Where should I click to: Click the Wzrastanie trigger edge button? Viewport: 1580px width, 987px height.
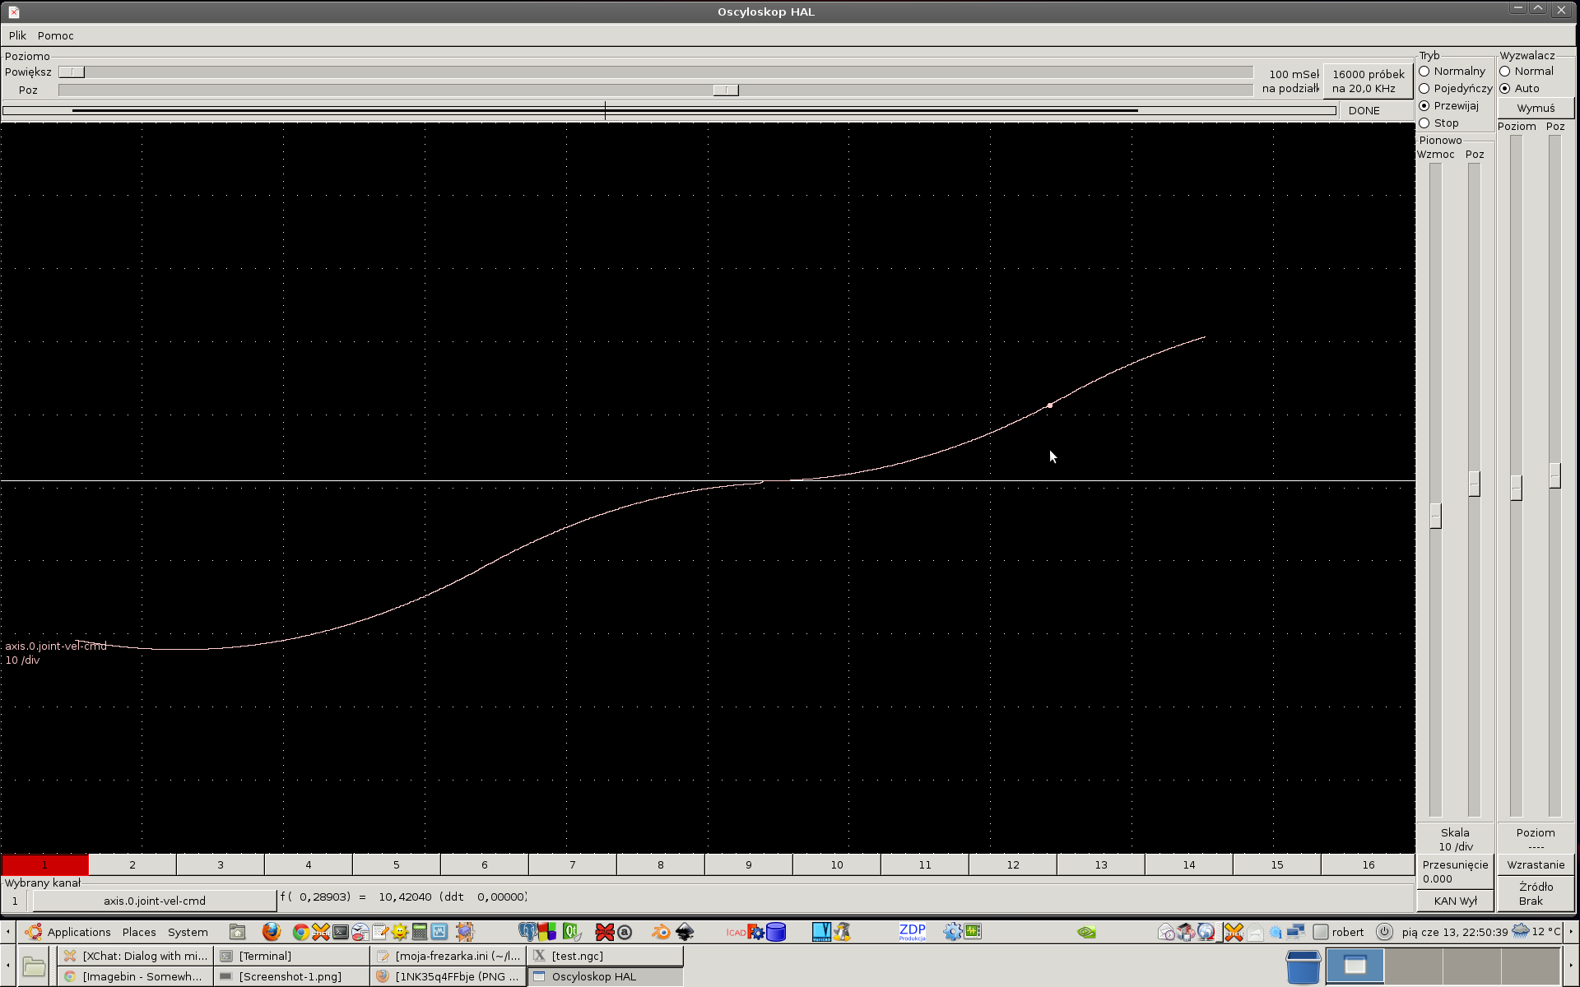point(1536,864)
